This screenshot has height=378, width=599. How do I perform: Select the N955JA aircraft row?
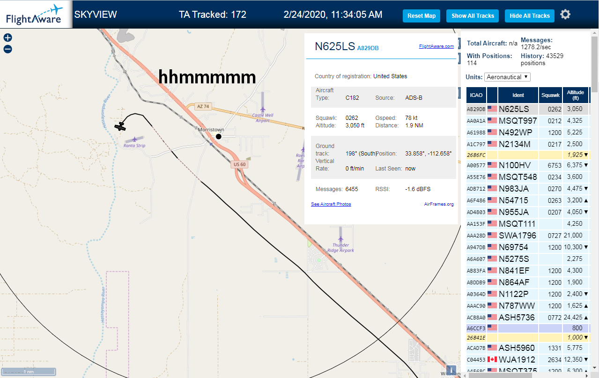coord(528,212)
